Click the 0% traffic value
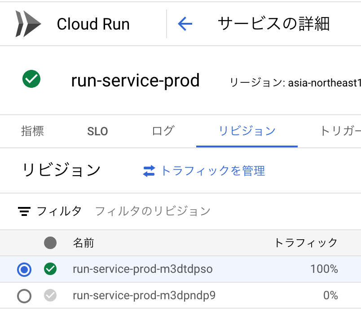Image resolution: width=361 pixels, height=310 pixels. coord(330,295)
